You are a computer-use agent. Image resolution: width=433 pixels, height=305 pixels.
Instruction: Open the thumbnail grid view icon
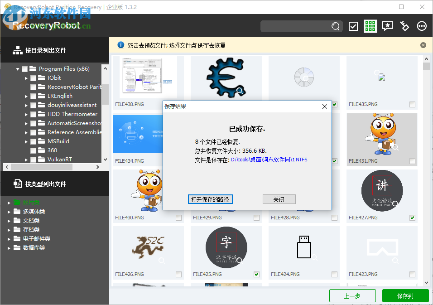(x=370, y=26)
